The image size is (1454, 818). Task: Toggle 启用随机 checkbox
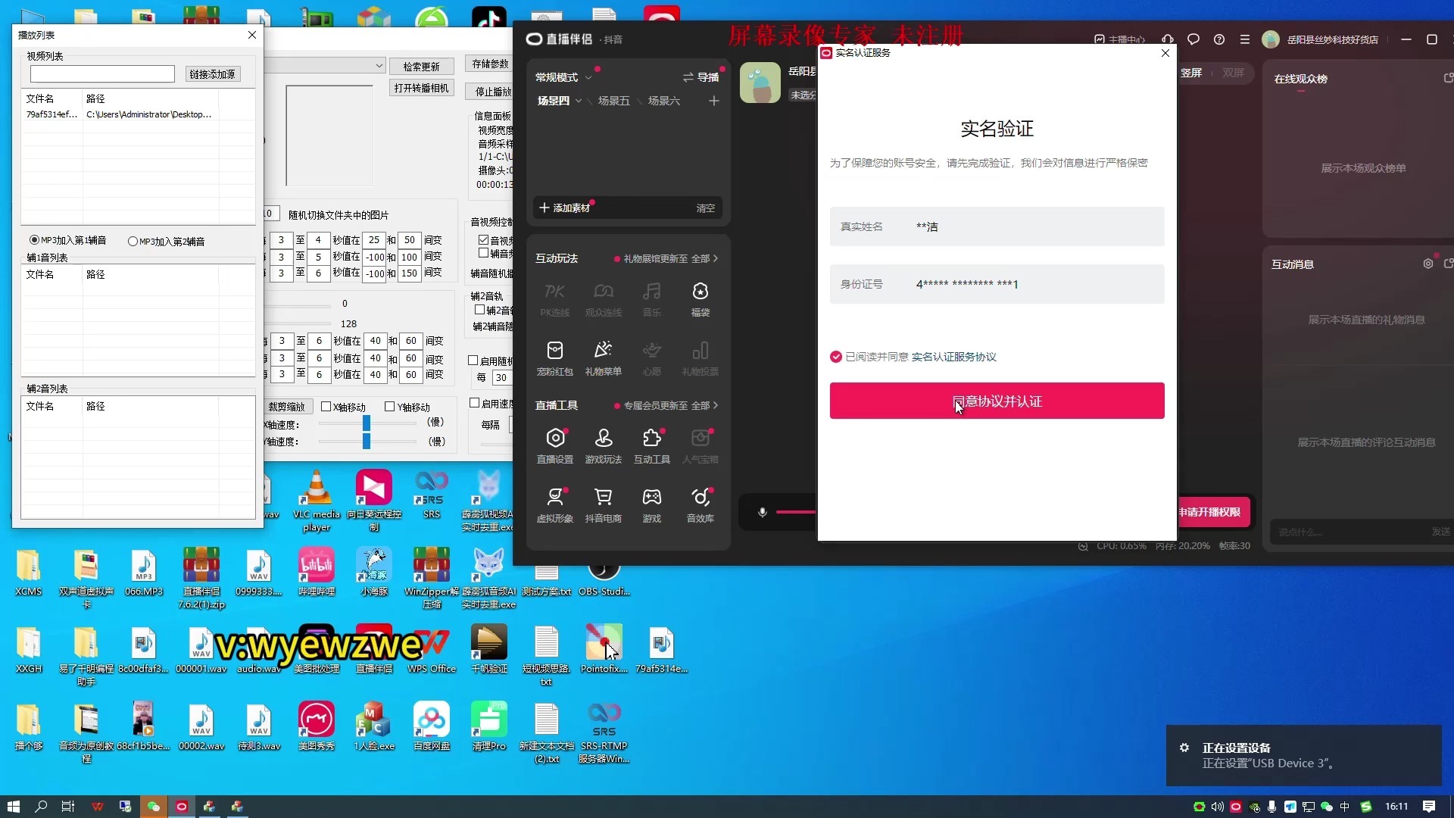tap(473, 361)
